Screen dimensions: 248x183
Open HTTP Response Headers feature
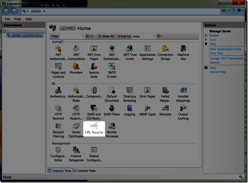coord(76,112)
